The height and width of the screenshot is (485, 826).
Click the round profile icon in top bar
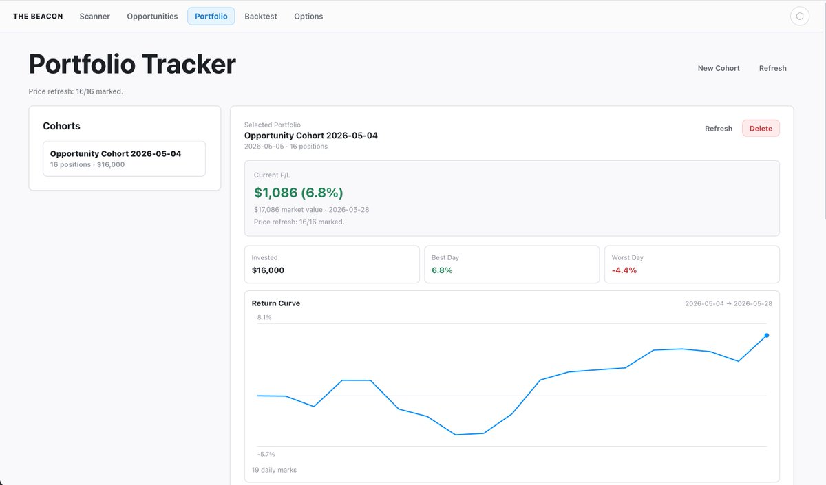(799, 16)
